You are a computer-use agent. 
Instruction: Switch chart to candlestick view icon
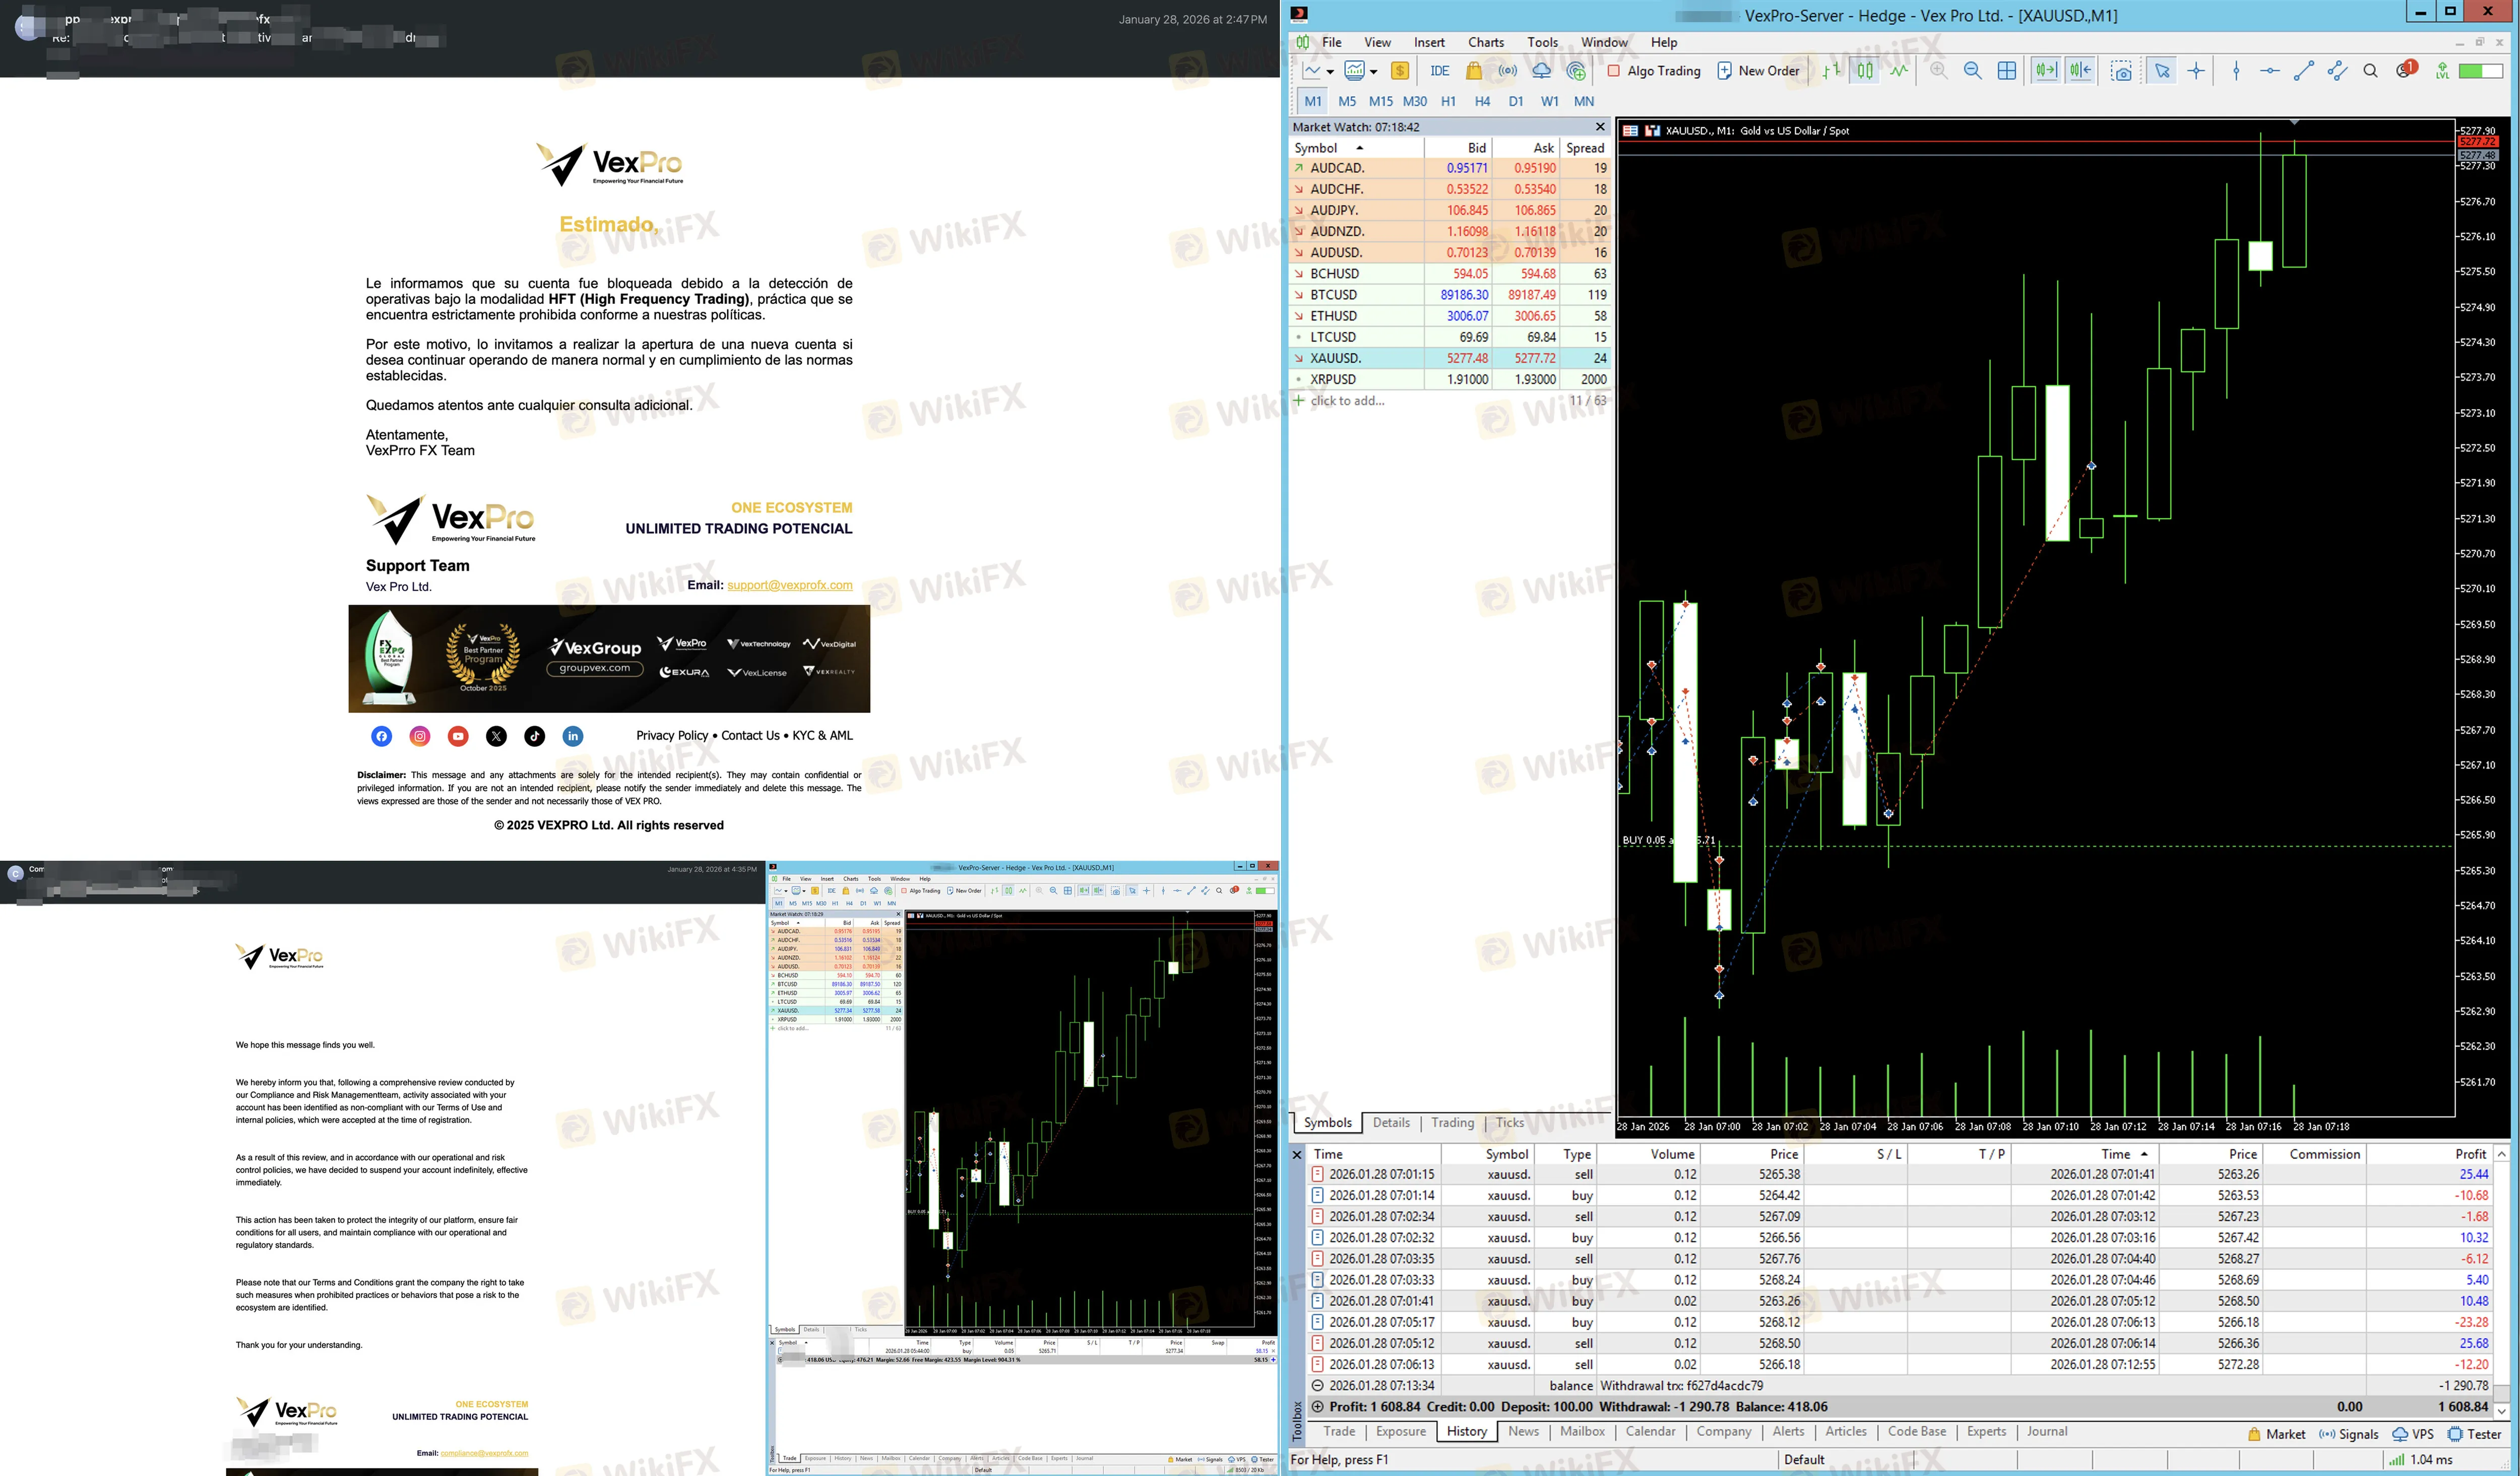click(1865, 71)
